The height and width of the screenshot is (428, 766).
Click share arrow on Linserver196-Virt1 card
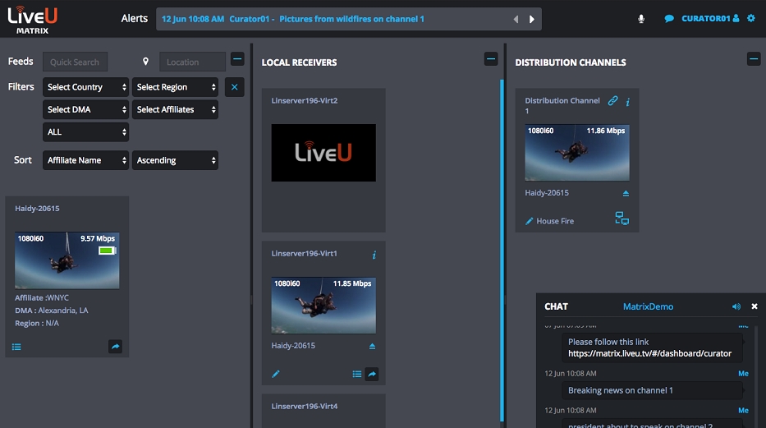pos(372,374)
